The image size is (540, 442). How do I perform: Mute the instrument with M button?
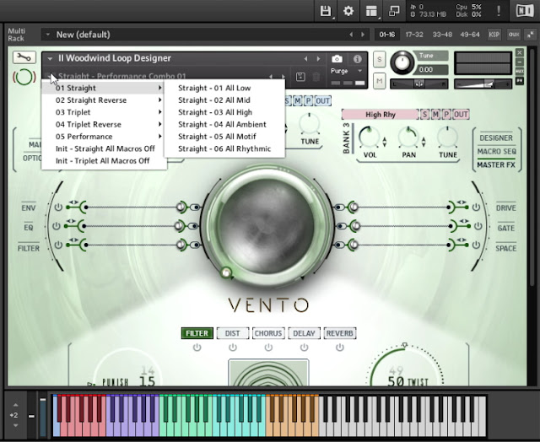click(x=379, y=81)
